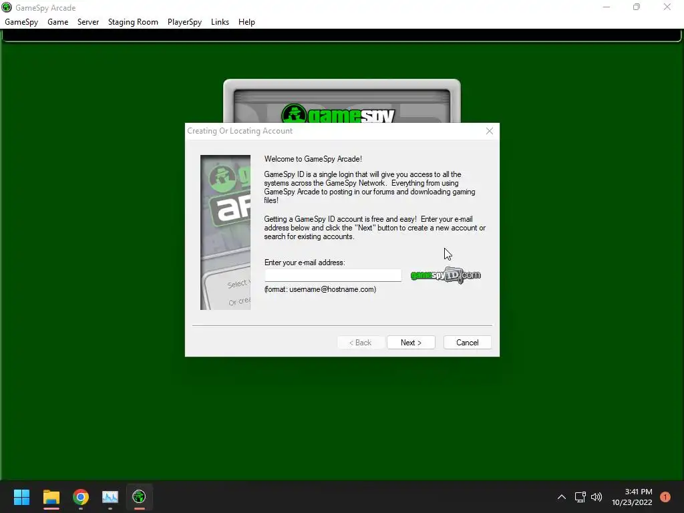Minimize the GameSpy Arcade window
Screen dimensions: 684x513
tap(607, 7)
